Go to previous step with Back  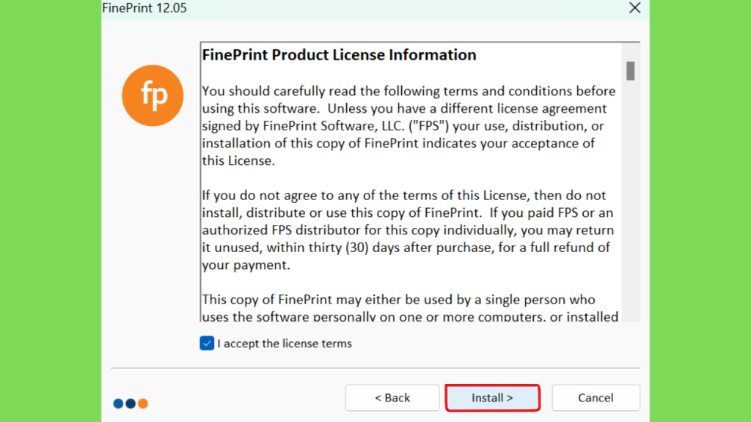click(x=392, y=398)
